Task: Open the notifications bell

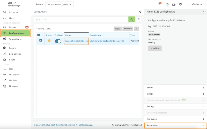Action: (x=159, y=4)
